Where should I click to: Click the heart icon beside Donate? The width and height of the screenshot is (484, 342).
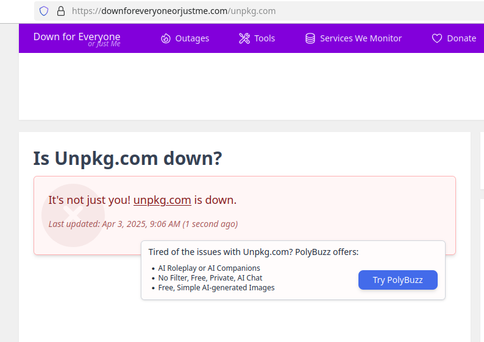coord(437,38)
